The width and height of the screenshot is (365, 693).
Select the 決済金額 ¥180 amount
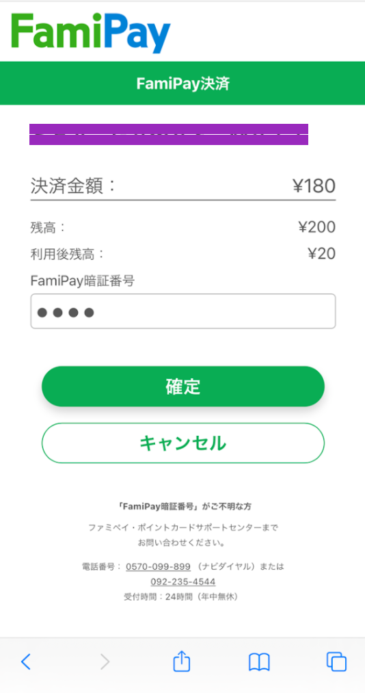[314, 186]
